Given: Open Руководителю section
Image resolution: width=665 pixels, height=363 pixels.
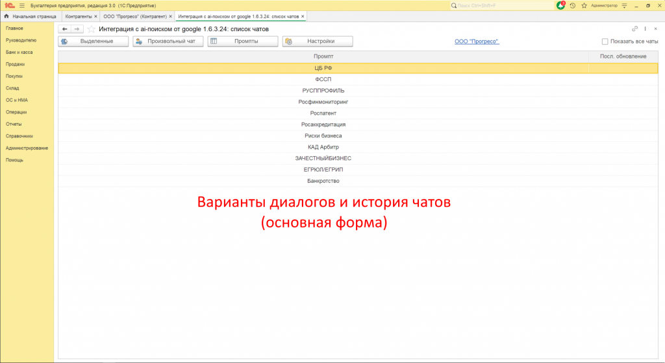Looking at the screenshot, I should tap(21, 40).
